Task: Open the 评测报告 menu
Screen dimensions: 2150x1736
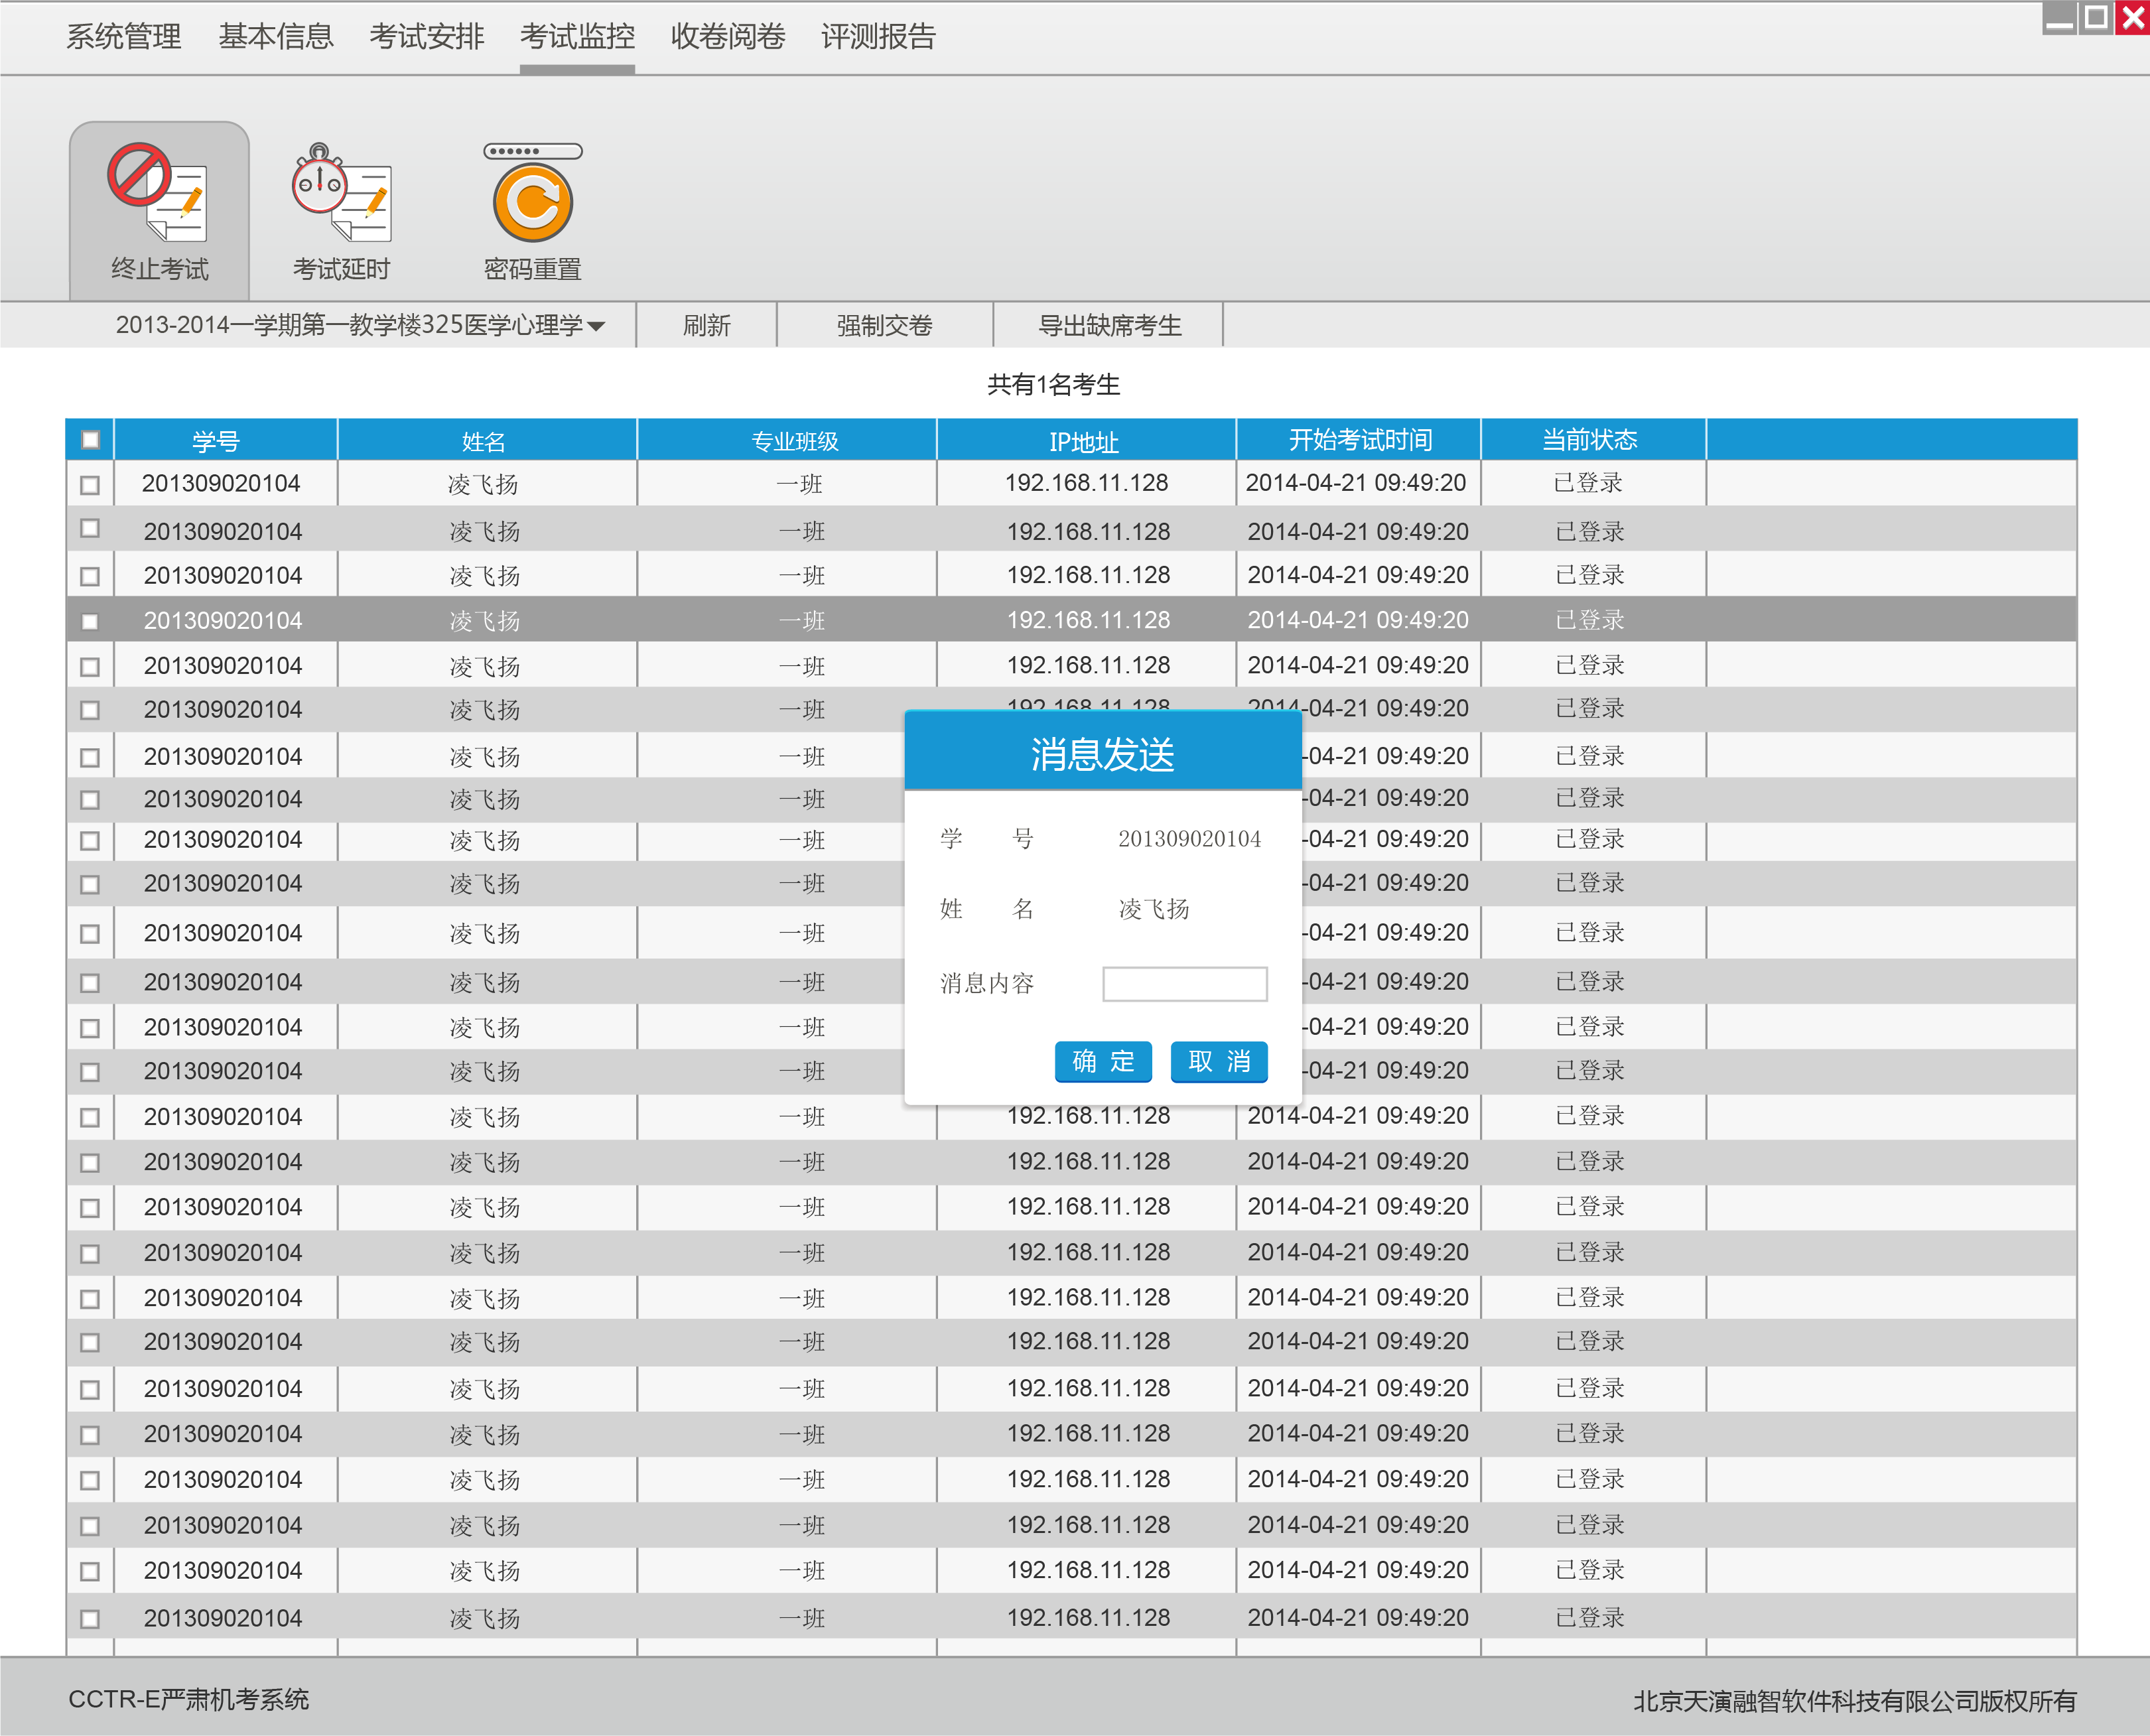Action: click(878, 37)
